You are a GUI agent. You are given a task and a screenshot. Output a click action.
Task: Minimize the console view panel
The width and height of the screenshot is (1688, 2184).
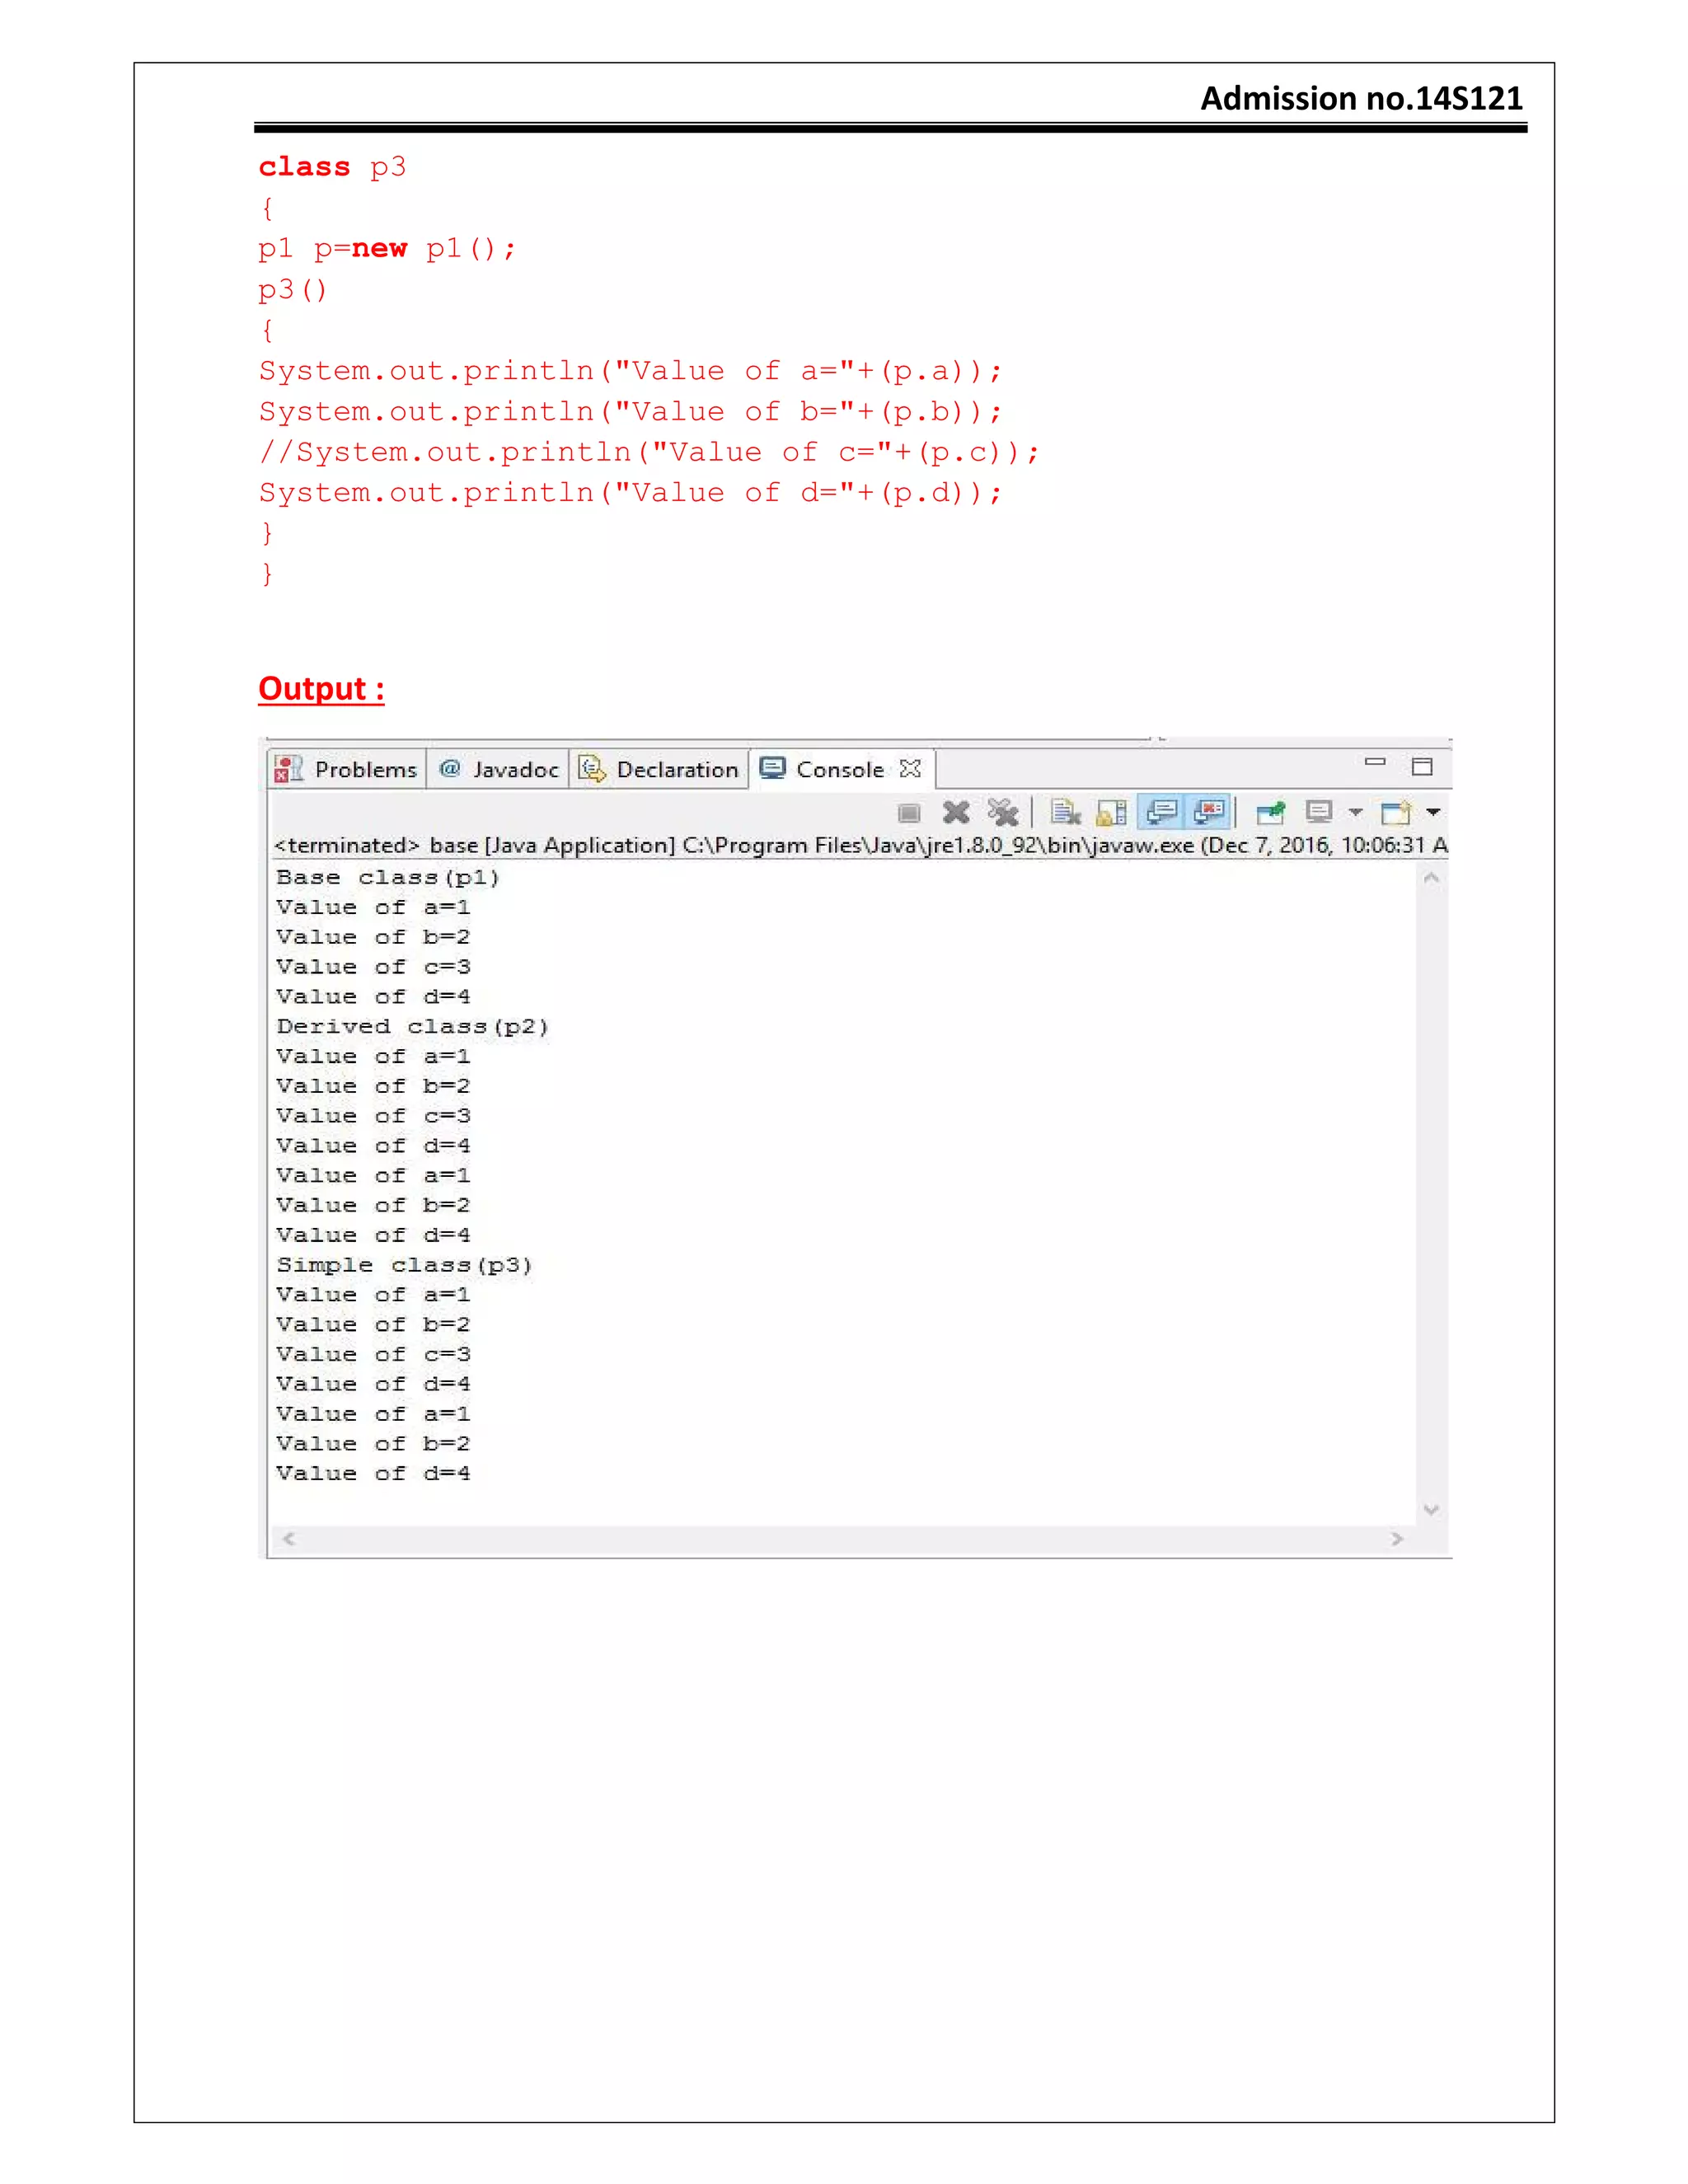1375,764
